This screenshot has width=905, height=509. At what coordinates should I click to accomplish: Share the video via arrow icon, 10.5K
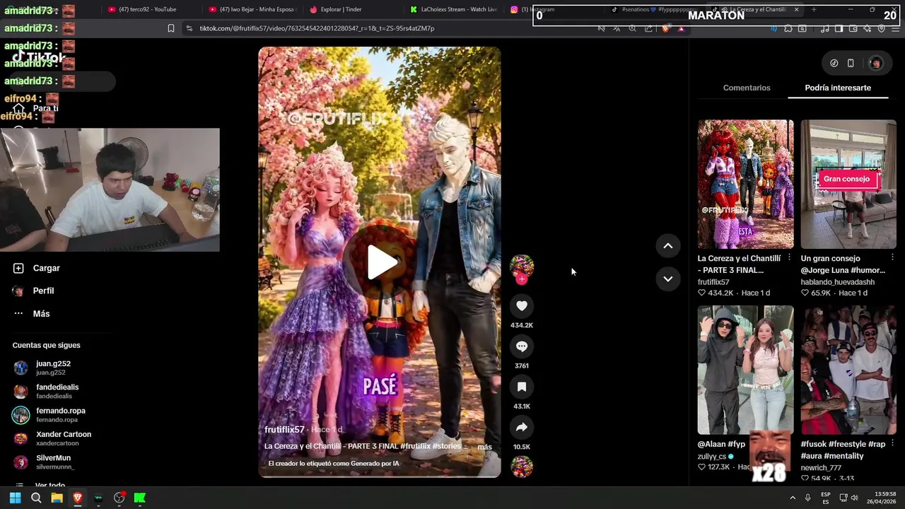522,427
